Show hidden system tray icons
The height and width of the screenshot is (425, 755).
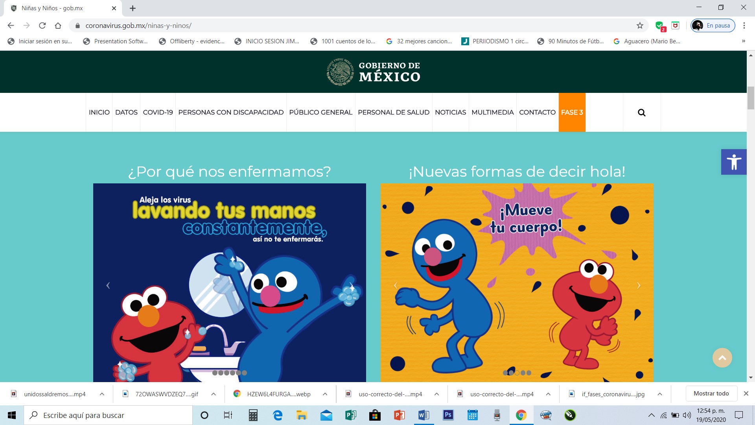click(652, 415)
